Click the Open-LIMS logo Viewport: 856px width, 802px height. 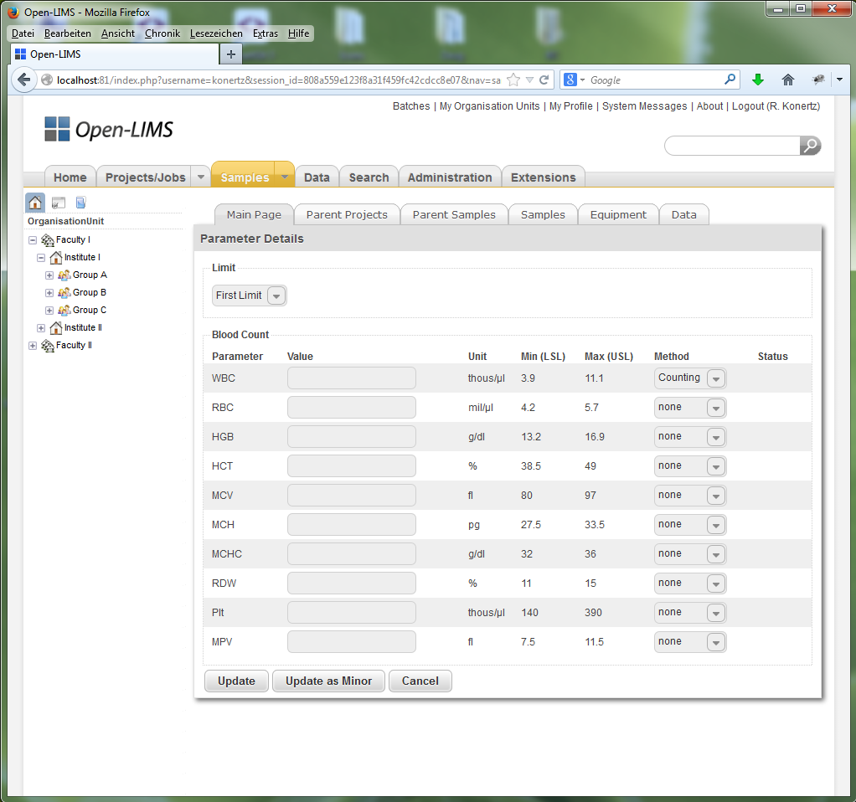pos(109,129)
